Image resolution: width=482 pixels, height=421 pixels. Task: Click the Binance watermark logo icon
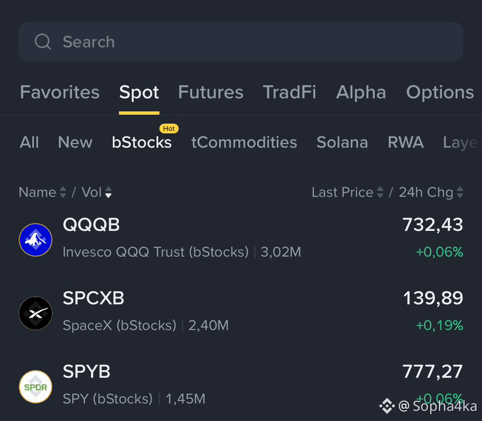click(x=387, y=406)
